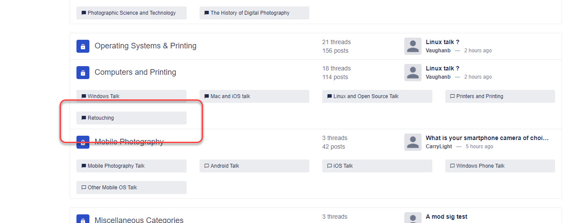This screenshot has width=587, height=223.
Task: Click Vaughanb avatar in Operating Systems row
Action: pos(412,46)
